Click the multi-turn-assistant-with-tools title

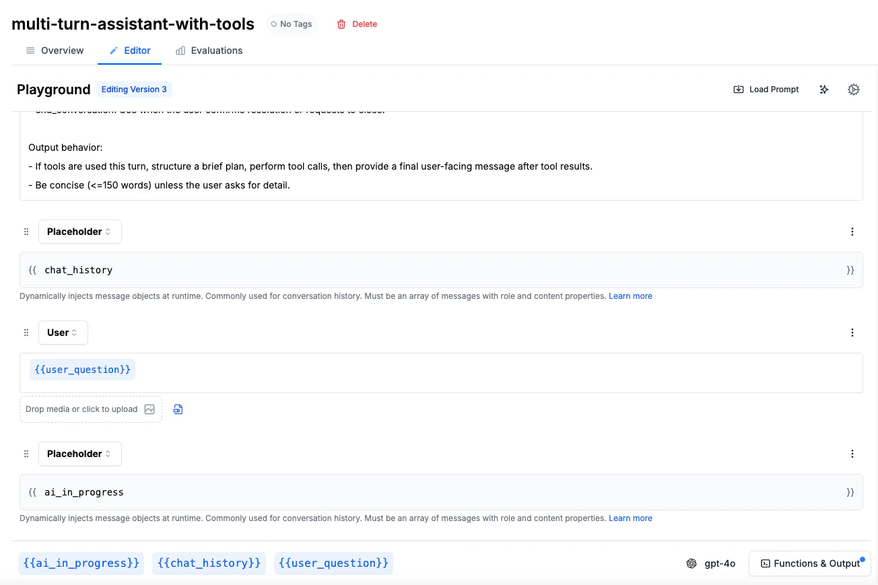tap(133, 24)
